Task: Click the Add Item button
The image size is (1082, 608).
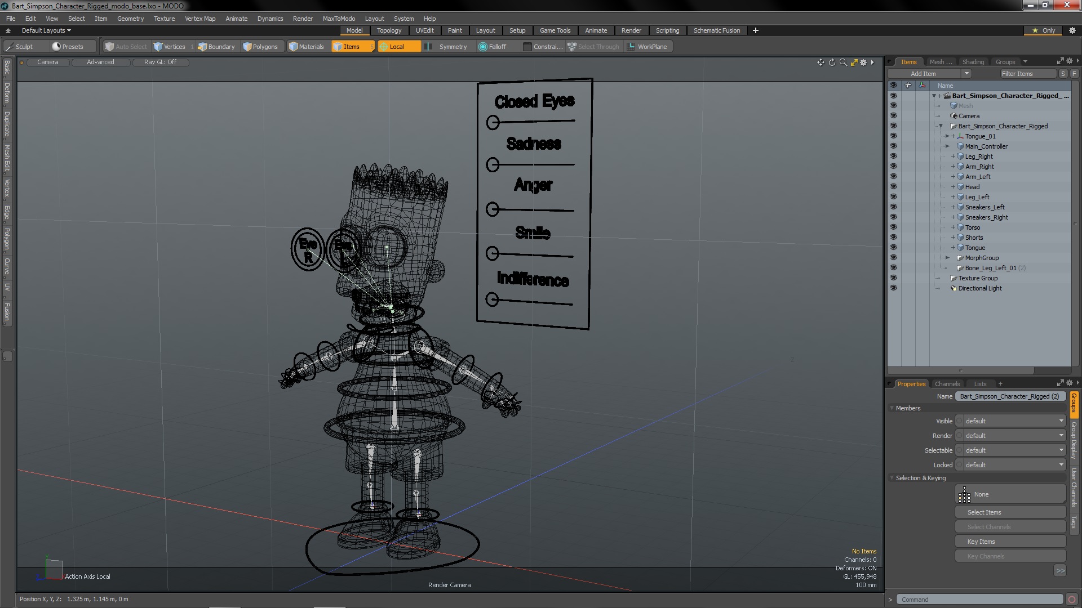Action: point(924,74)
